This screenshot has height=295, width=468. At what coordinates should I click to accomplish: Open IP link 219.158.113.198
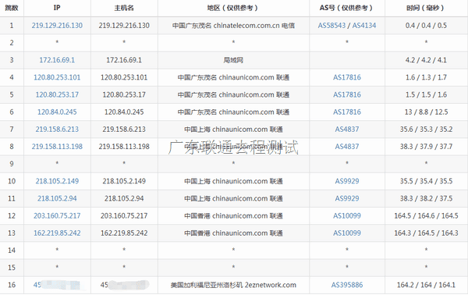[57, 147]
